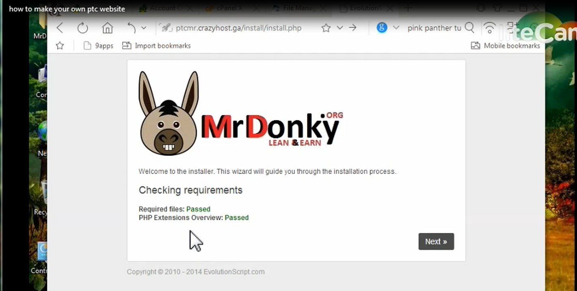
Task: Select the 'Checking requirements' heading
Action: [191, 190]
